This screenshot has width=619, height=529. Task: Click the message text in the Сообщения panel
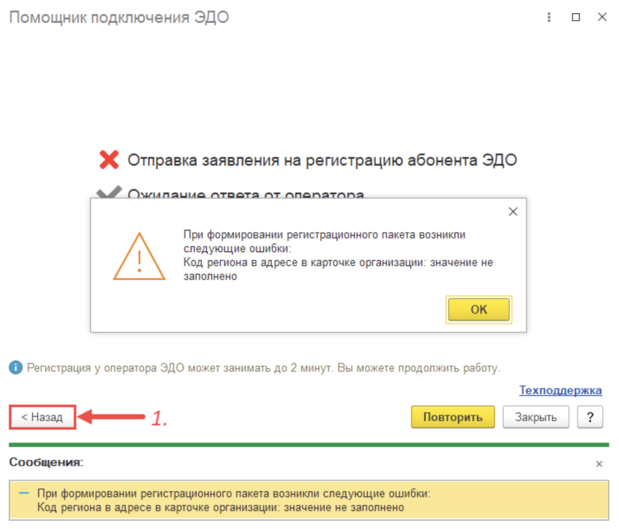pyautogui.click(x=234, y=500)
